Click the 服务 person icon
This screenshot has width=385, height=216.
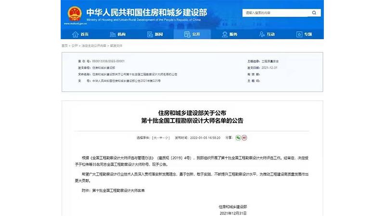224,34
